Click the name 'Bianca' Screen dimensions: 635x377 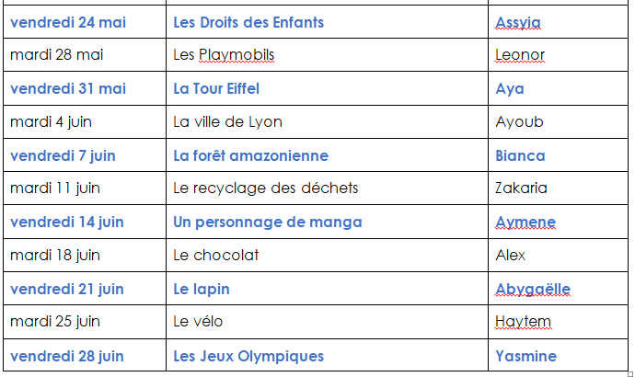(x=520, y=155)
